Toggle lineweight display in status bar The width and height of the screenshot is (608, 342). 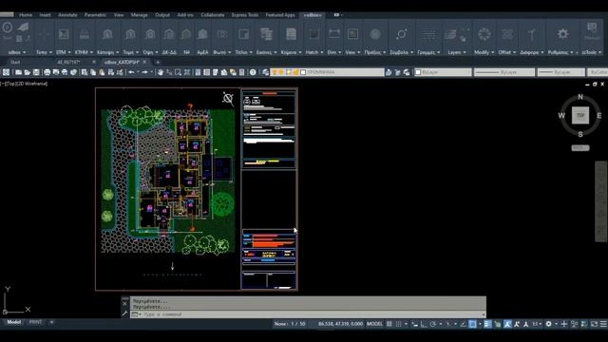coord(487,324)
